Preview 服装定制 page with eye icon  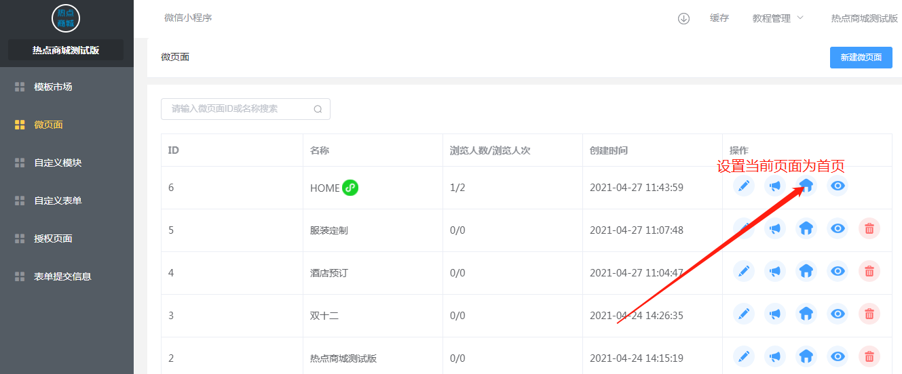(838, 228)
